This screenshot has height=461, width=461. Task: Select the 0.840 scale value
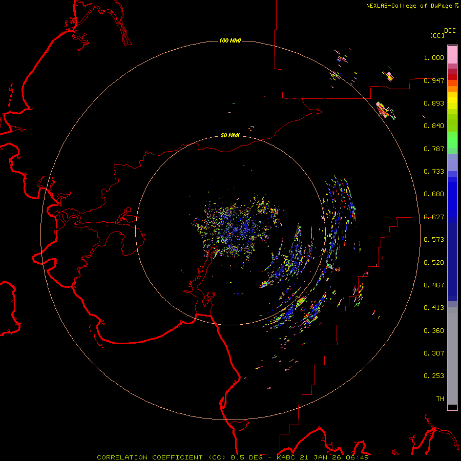click(x=434, y=126)
